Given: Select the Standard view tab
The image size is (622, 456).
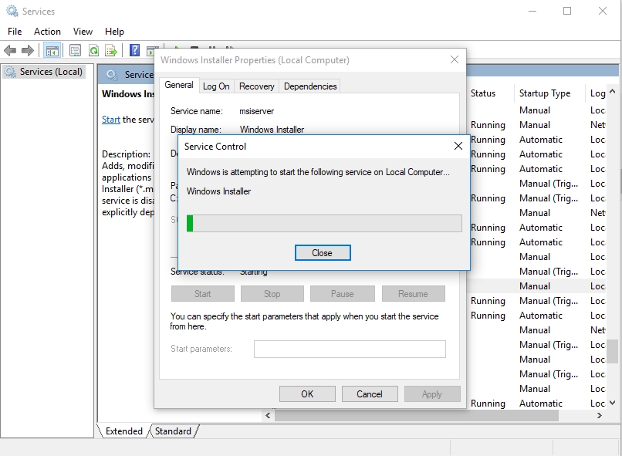Looking at the screenshot, I should 173,431.
